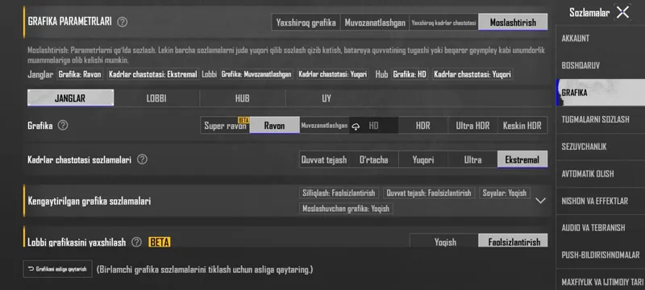
Task: Switch to the HUB tab
Action: [x=243, y=98]
